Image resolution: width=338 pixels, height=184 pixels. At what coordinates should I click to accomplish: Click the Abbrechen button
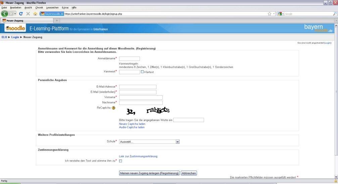coord(189,173)
